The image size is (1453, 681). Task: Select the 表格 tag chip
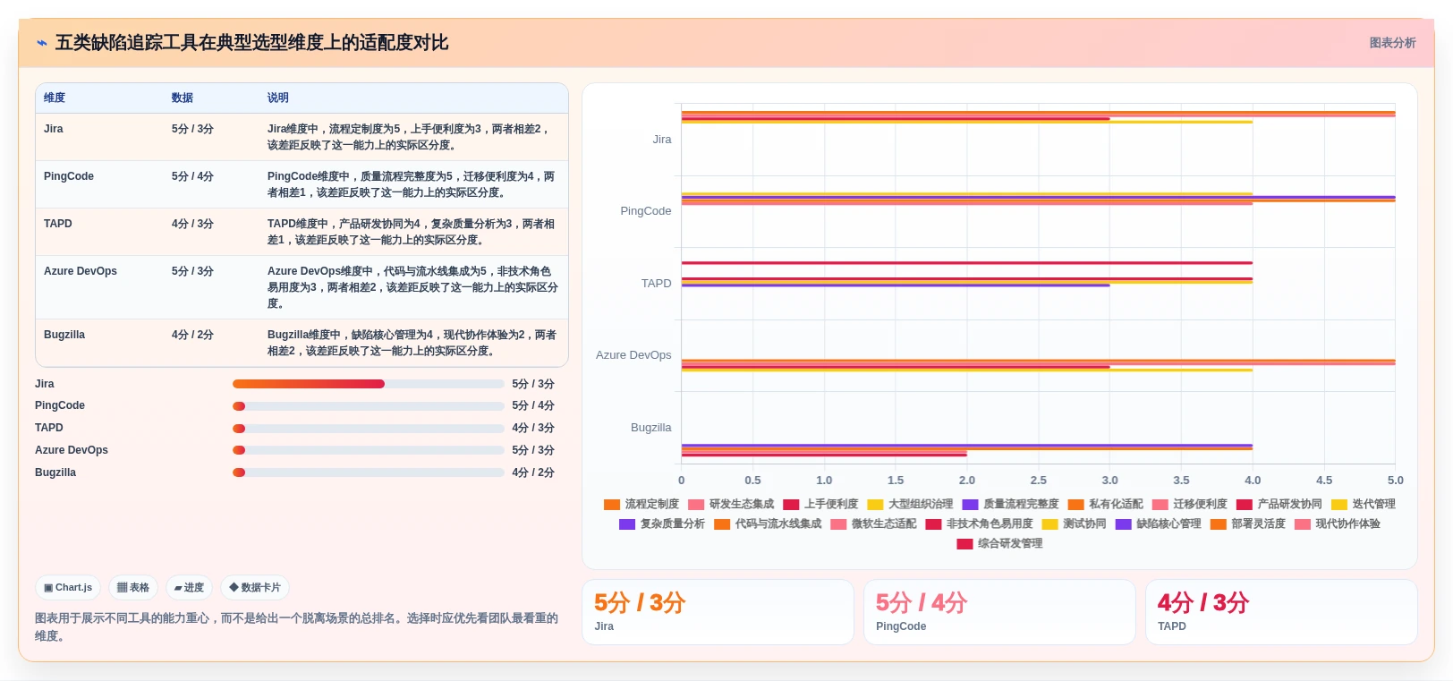click(133, 588)
